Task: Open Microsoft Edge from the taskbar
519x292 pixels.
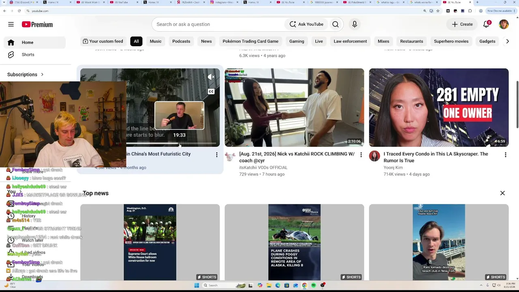Action: pos(278,286)
